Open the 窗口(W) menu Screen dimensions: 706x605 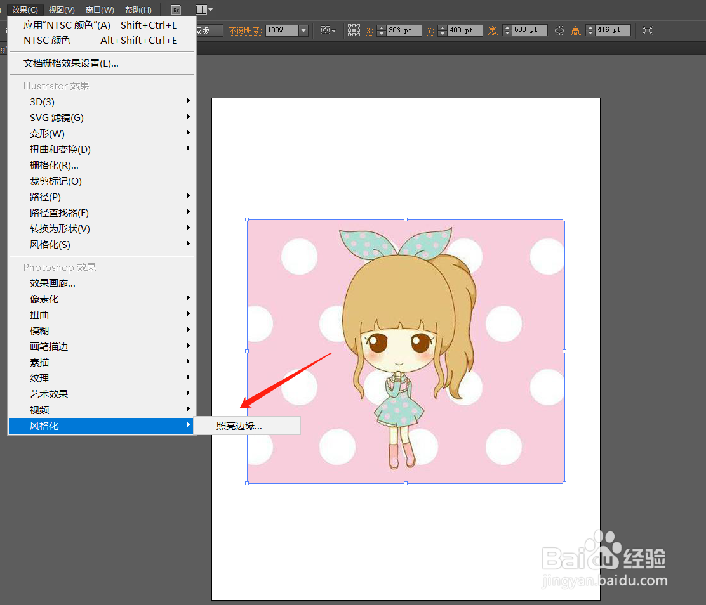point(100,10)
